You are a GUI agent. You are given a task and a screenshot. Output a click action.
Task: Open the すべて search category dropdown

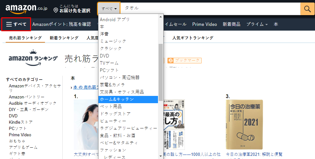(x=109, y=9)
